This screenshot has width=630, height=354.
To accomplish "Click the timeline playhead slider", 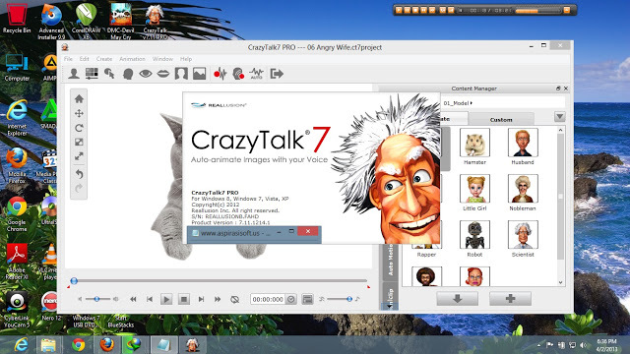I will click(74, 281).
